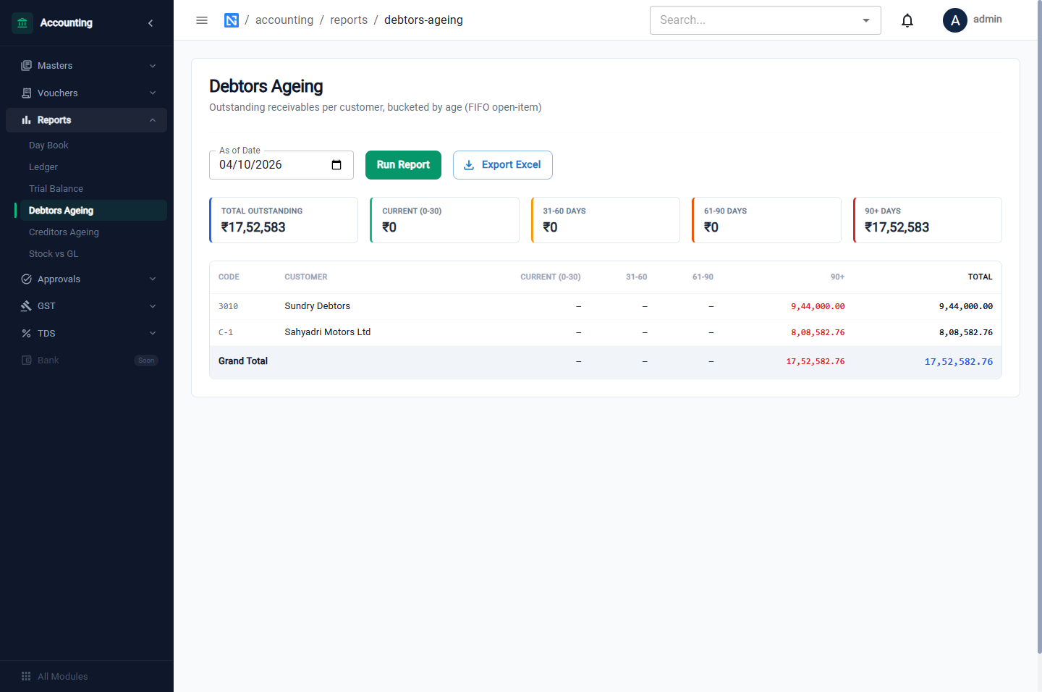1042x692 pixels.
Task: Click the 90+ Days summary card
Action: tap(928, 220)
